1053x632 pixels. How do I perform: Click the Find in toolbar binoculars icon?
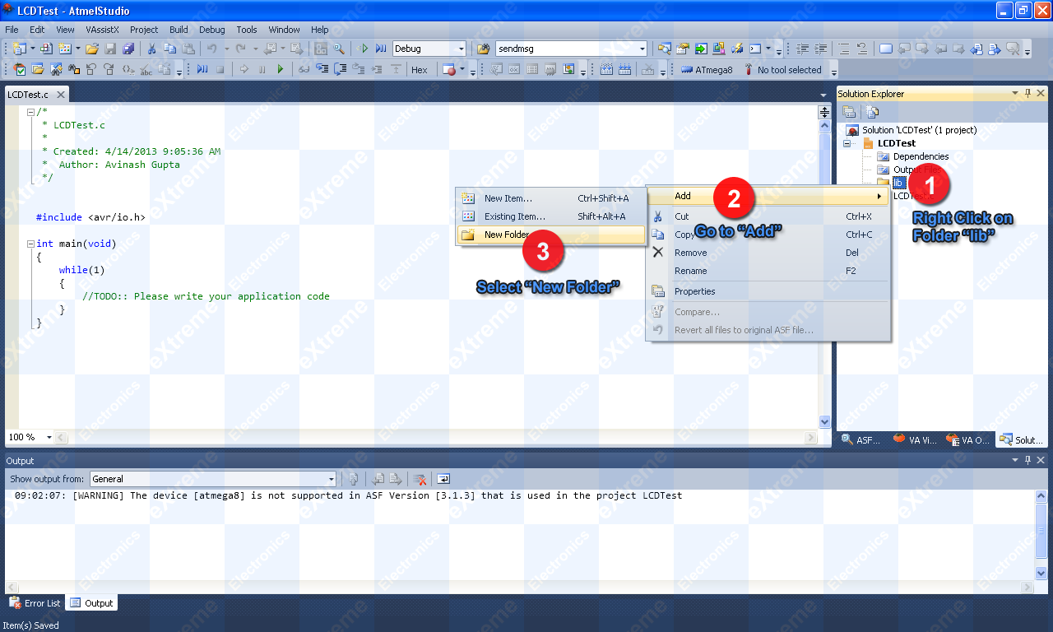pos(484,49)
